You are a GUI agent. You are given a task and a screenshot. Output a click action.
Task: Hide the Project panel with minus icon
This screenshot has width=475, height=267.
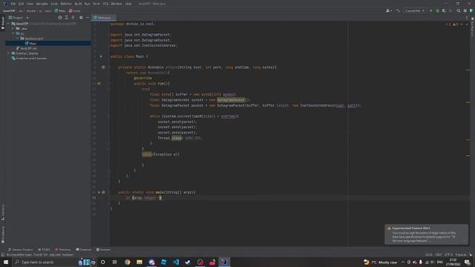88,18
